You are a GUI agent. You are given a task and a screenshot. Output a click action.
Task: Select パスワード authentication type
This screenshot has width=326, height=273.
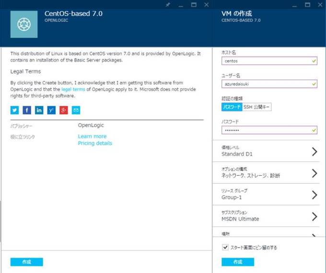pos(232,107)
